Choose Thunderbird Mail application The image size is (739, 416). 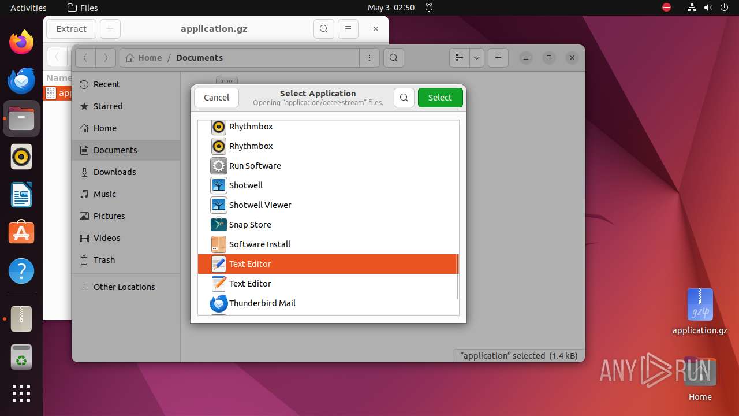click(x=328, y=303)
